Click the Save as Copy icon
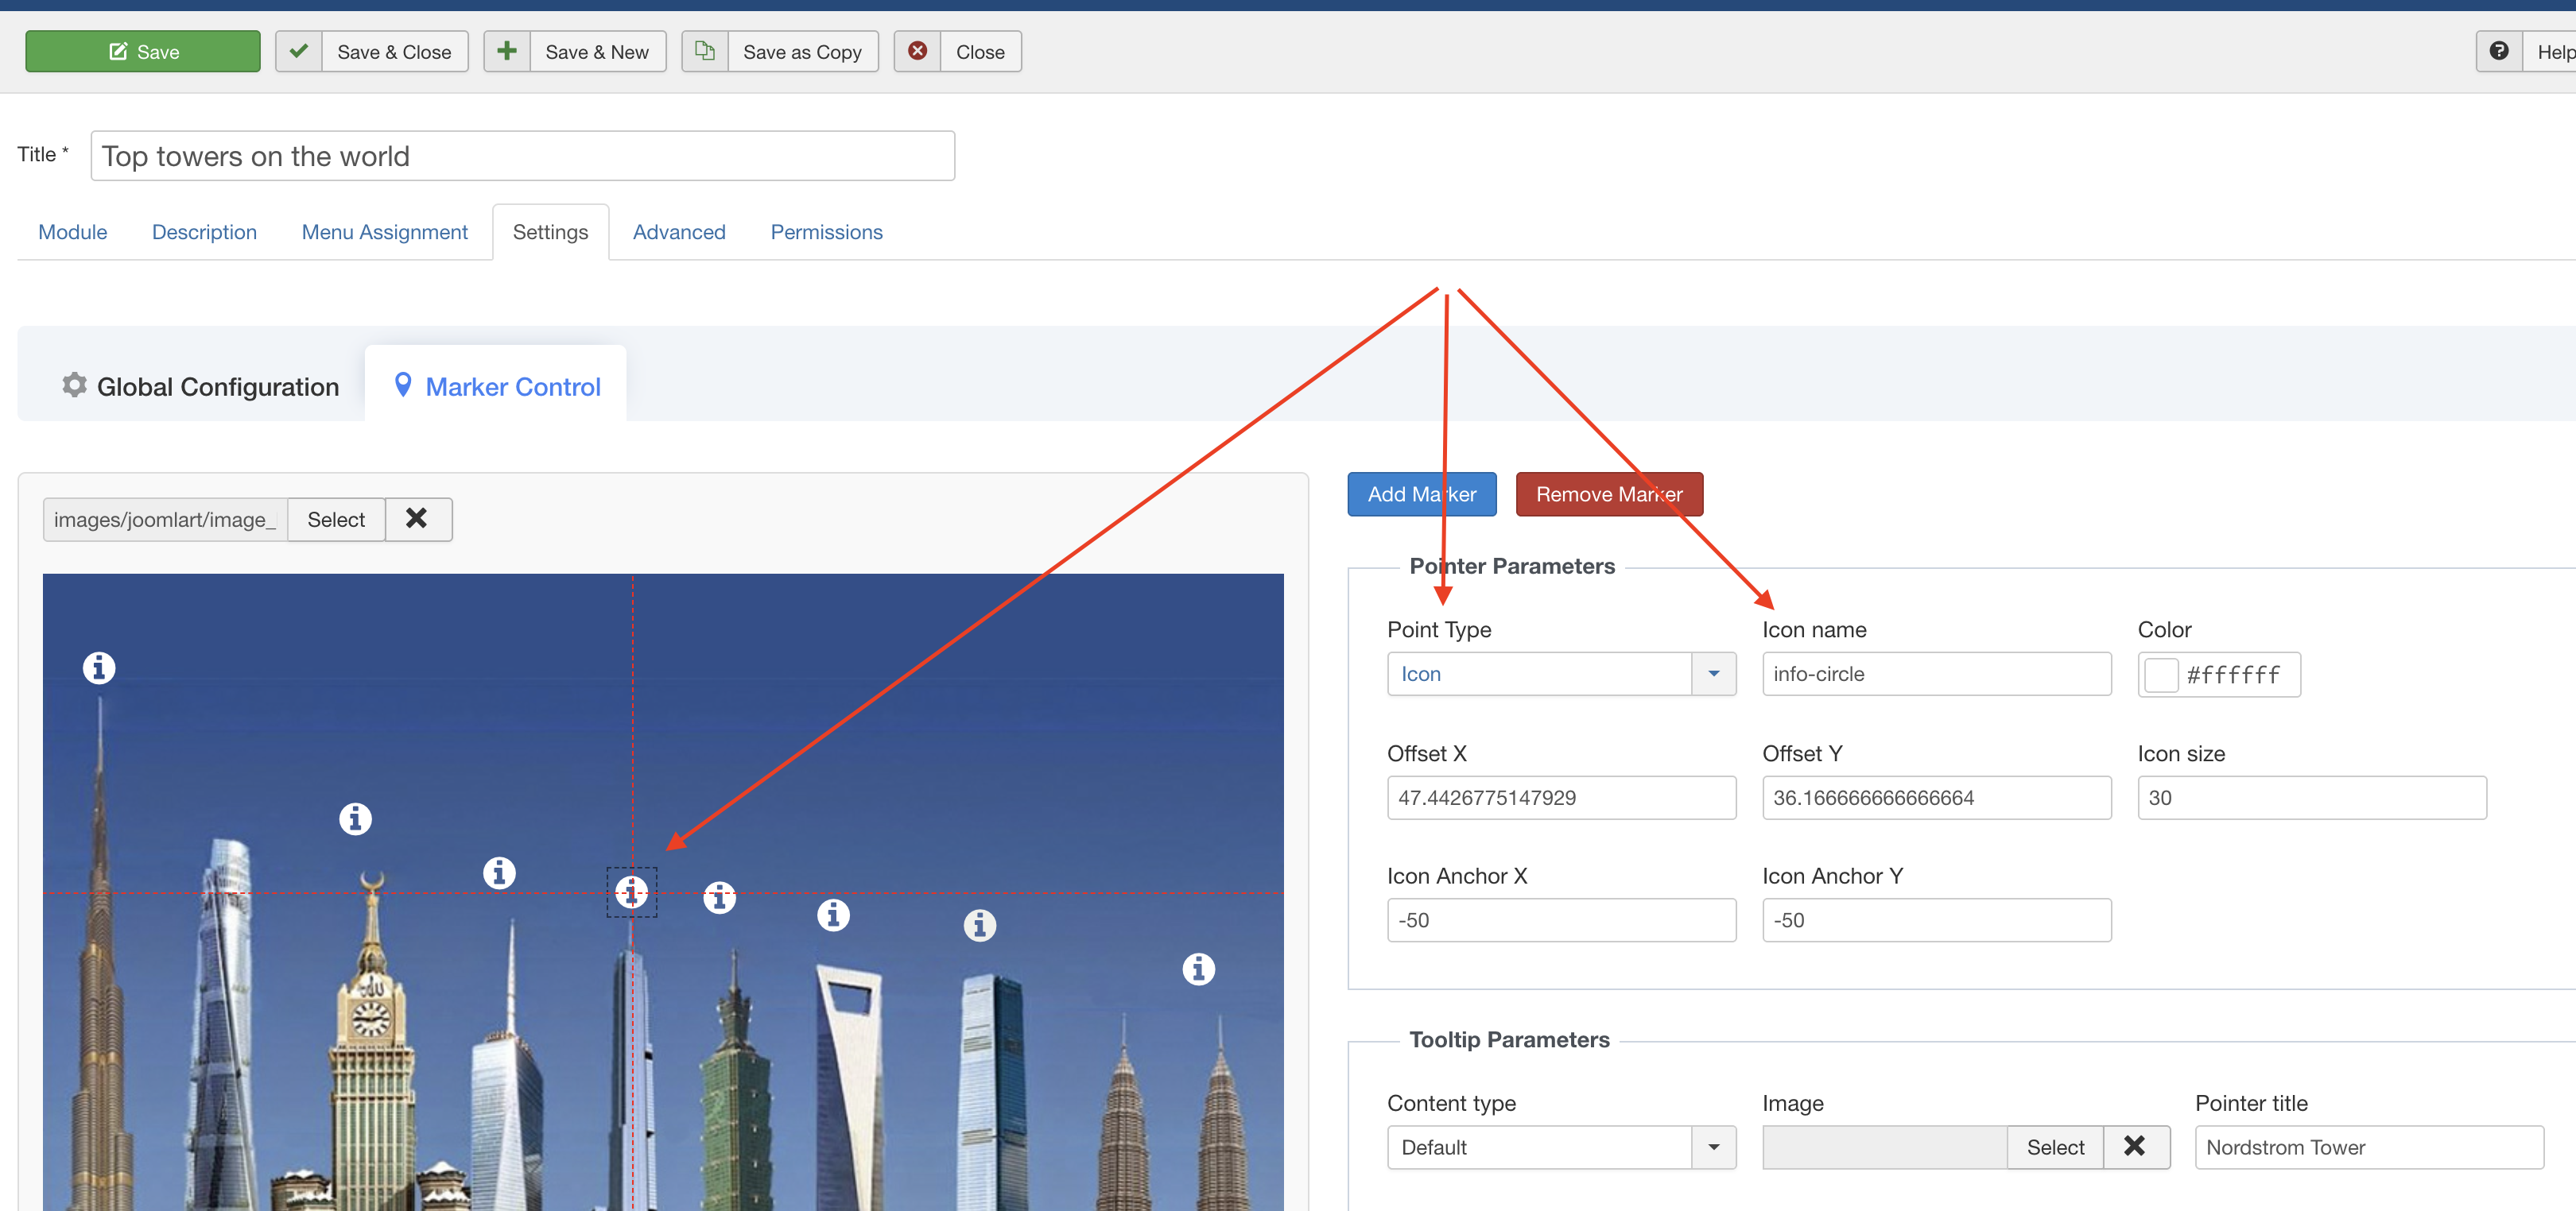Viewport: 2576px width, 1211px height. pyautogui.click(x=705, y=52)
